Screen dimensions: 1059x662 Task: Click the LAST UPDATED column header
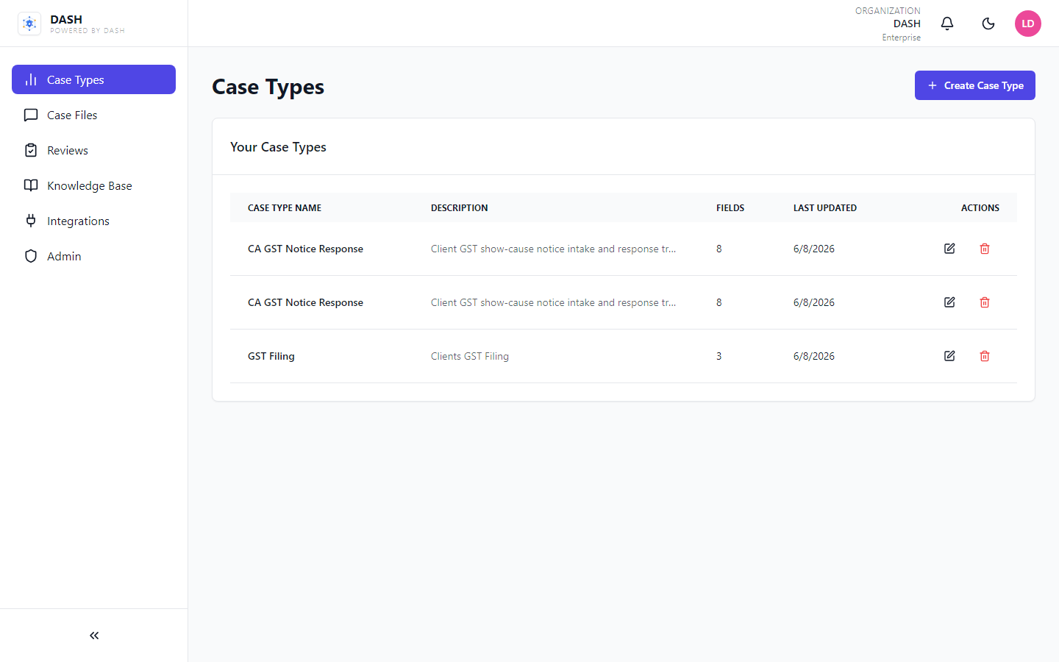pyautogui.click(x=825, y=208)
